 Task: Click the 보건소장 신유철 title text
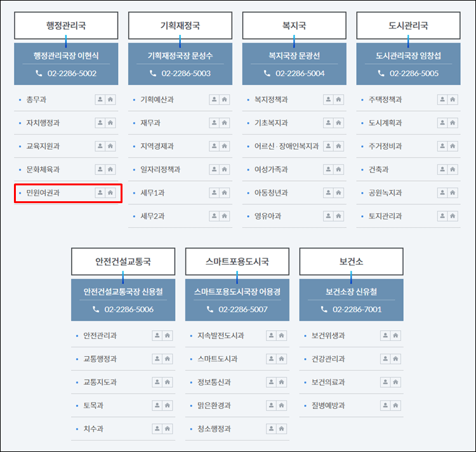352,292
